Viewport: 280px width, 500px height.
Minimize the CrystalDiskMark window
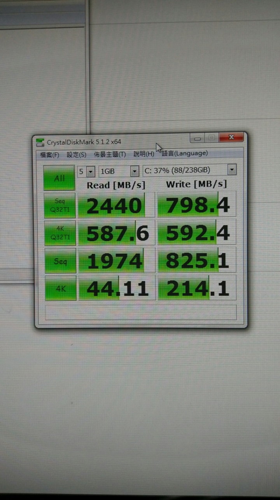pos(198,138)
